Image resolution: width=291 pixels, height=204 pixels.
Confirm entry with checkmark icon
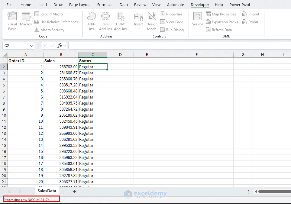[x=52, y=46]
